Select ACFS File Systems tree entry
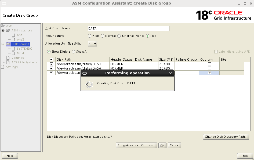This screenshot has height=160, width=254. tap(24, 62)
